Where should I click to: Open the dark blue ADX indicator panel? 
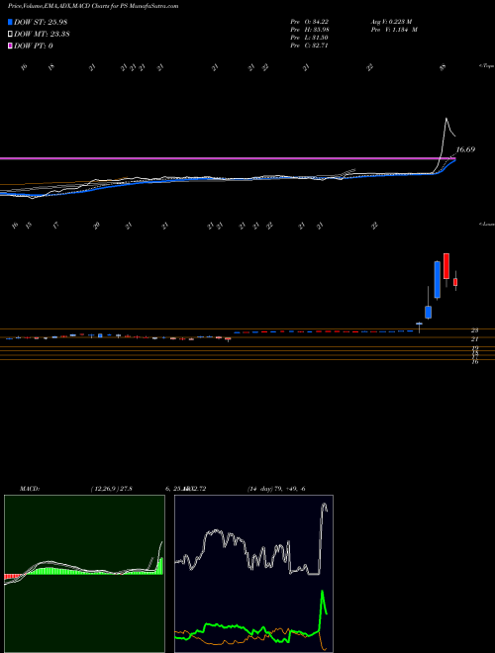[253, 574]
